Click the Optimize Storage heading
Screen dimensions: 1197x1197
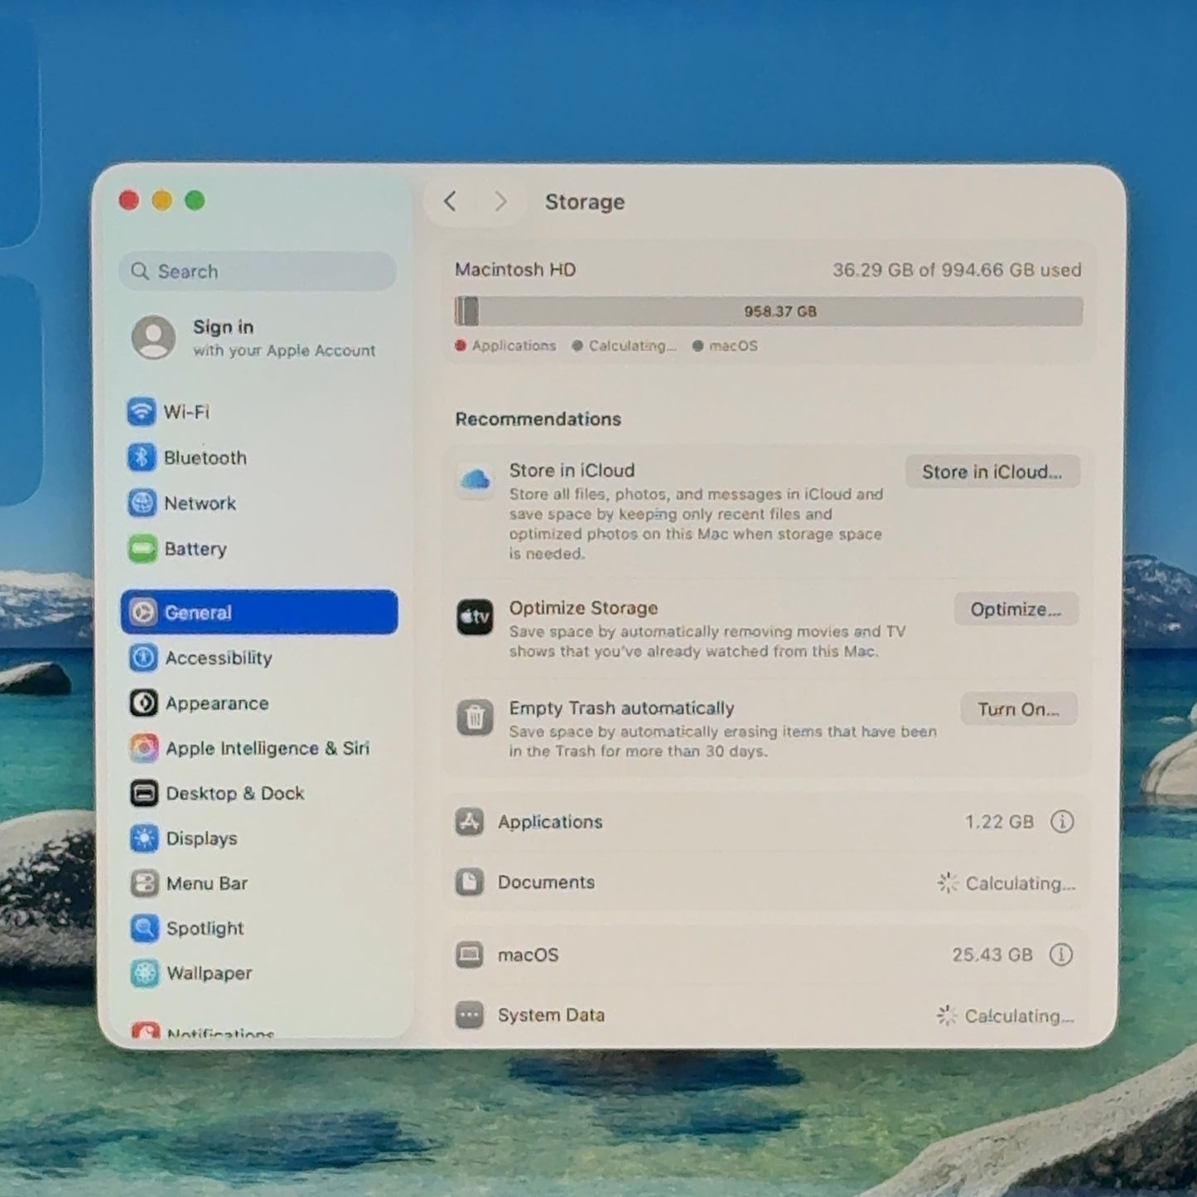coord(583,607)
